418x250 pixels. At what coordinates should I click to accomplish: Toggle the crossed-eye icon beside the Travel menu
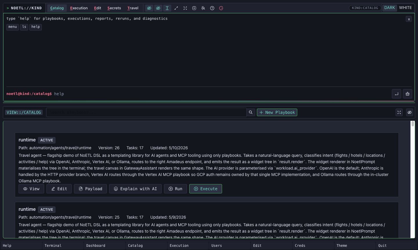tap(149, 8)
